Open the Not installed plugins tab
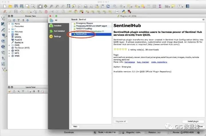Viewport: 206px width, 136px height. [58, 31]
